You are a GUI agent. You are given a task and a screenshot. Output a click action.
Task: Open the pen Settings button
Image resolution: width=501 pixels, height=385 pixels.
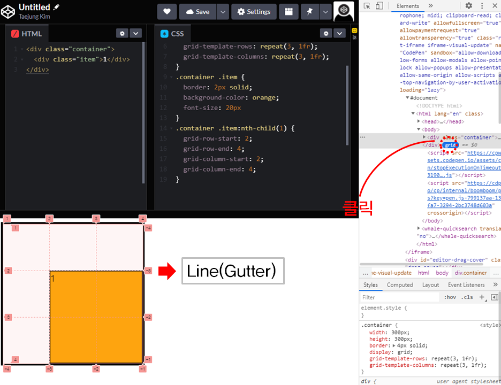(254, 12)
